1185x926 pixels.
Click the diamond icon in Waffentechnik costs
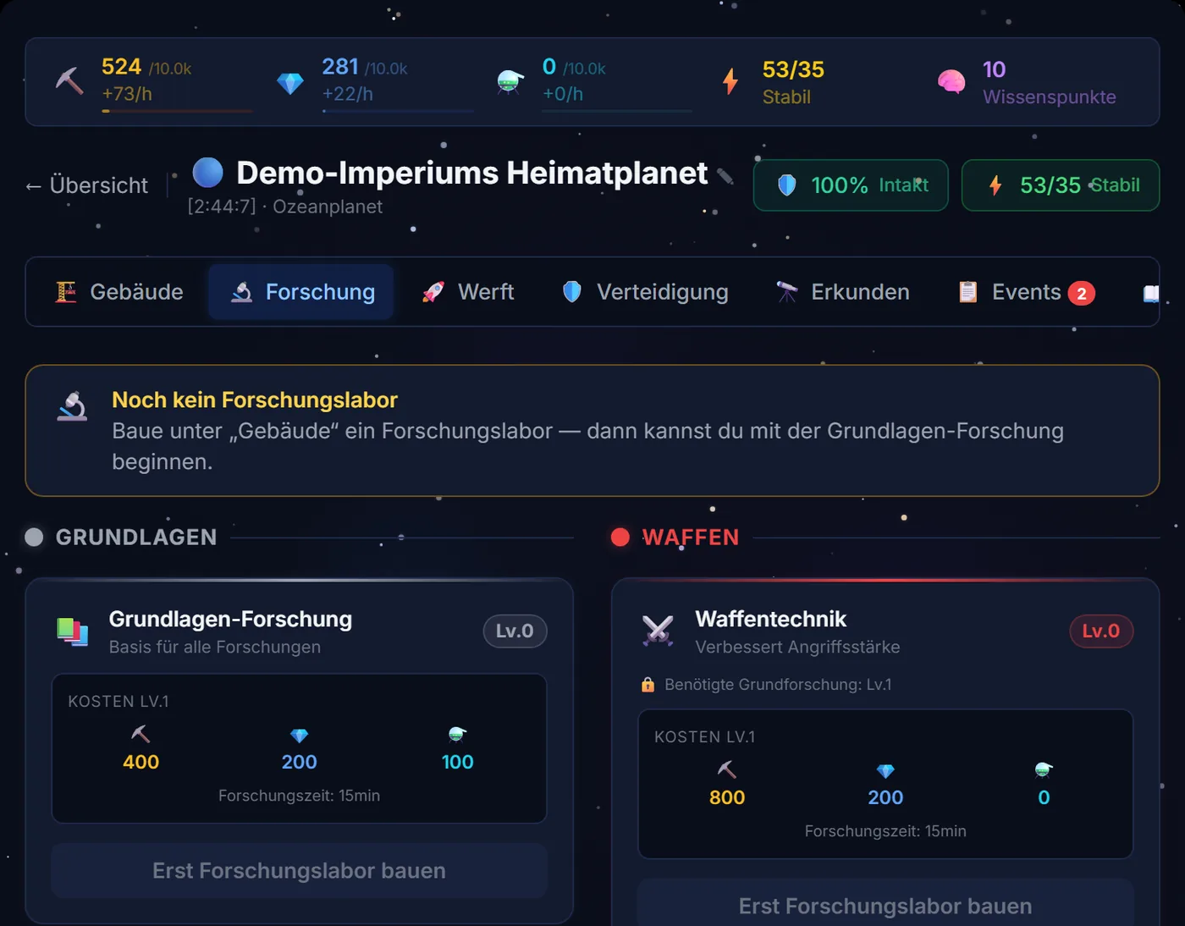(x=885, y=771)
